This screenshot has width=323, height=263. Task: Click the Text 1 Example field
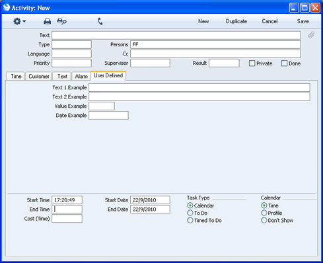click(199, 87)
